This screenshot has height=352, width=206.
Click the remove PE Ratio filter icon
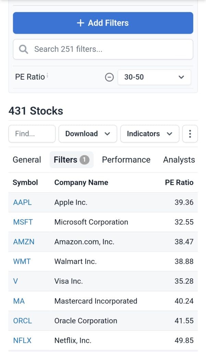[x=109, y=77]
